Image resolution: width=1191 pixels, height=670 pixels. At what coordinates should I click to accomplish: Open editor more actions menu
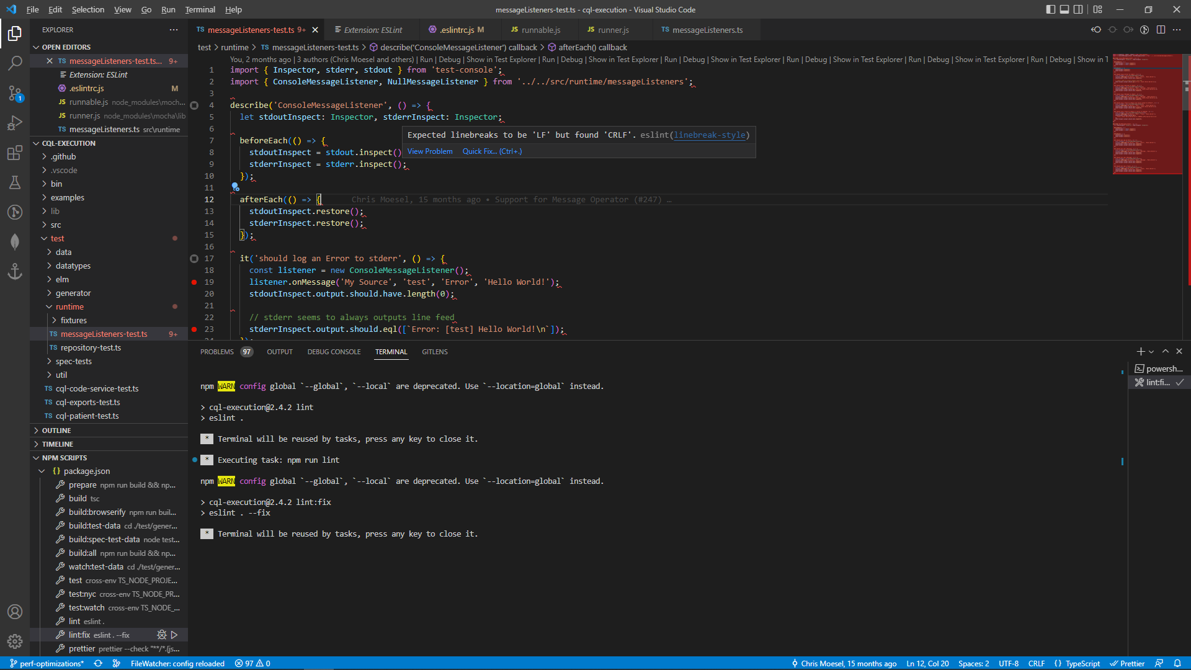(x=1177, y=30)
